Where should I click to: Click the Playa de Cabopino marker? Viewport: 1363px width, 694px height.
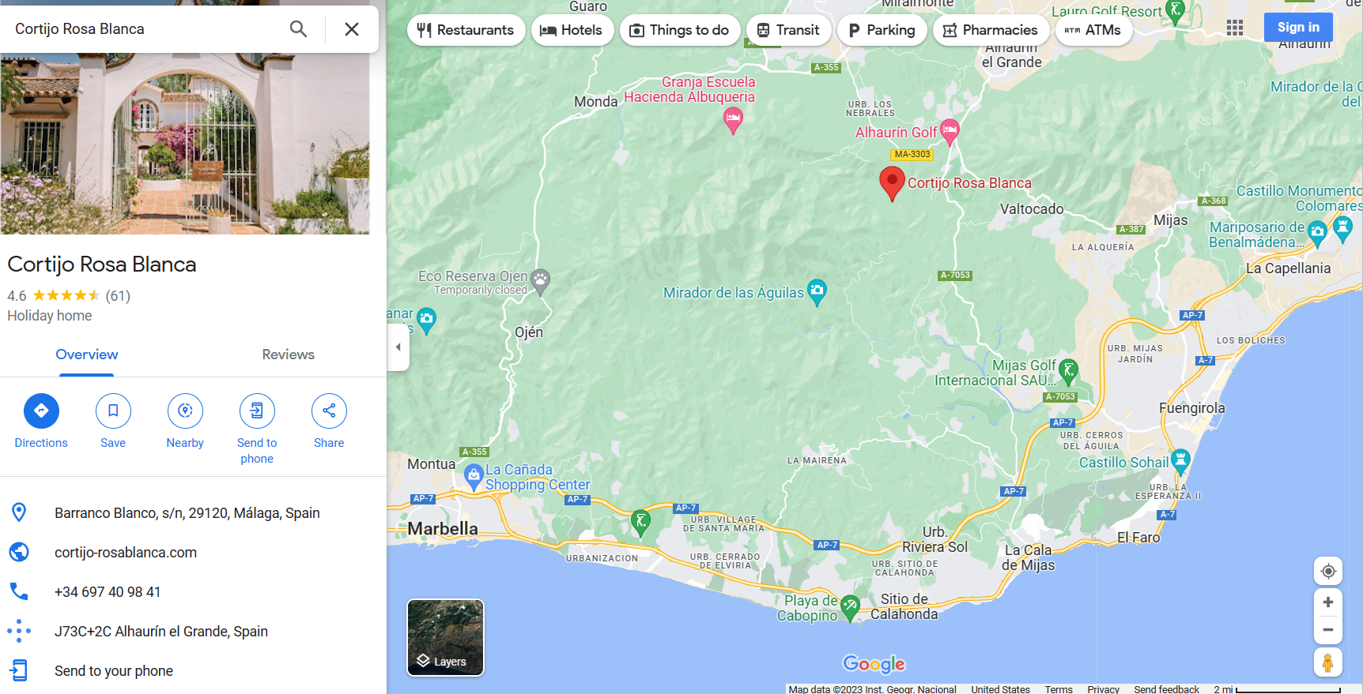coord(850,608)
